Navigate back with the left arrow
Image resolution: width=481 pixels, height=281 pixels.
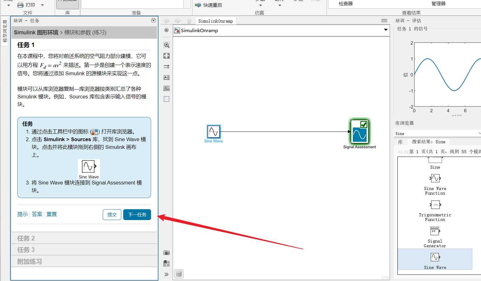click(167, 21)
